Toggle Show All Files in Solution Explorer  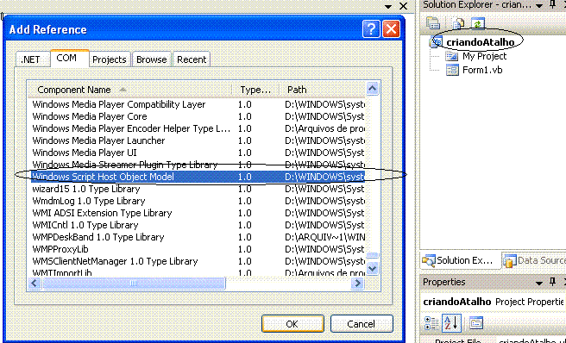(x=458, y=24)
